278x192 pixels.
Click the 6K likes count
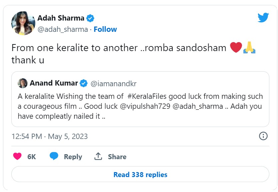pyautogui.click(x=32, y=157)
